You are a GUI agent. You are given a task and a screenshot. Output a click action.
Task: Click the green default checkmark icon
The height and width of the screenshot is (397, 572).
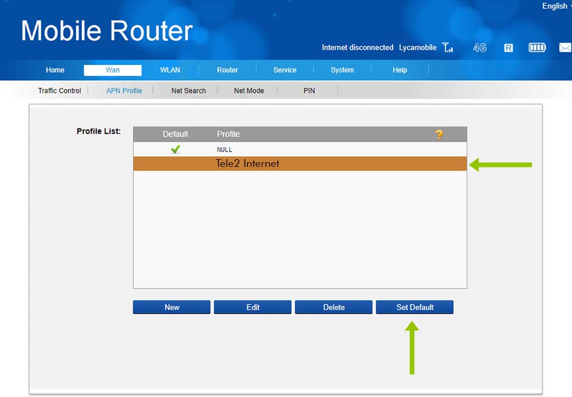175,150
